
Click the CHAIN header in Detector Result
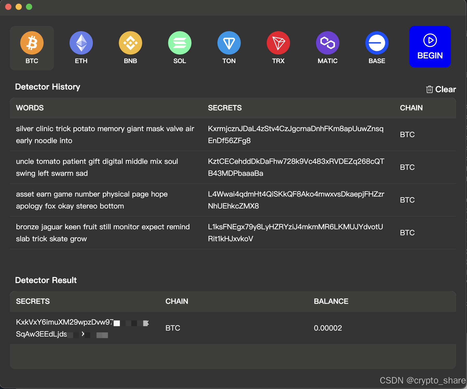click(x=177, y=301)
